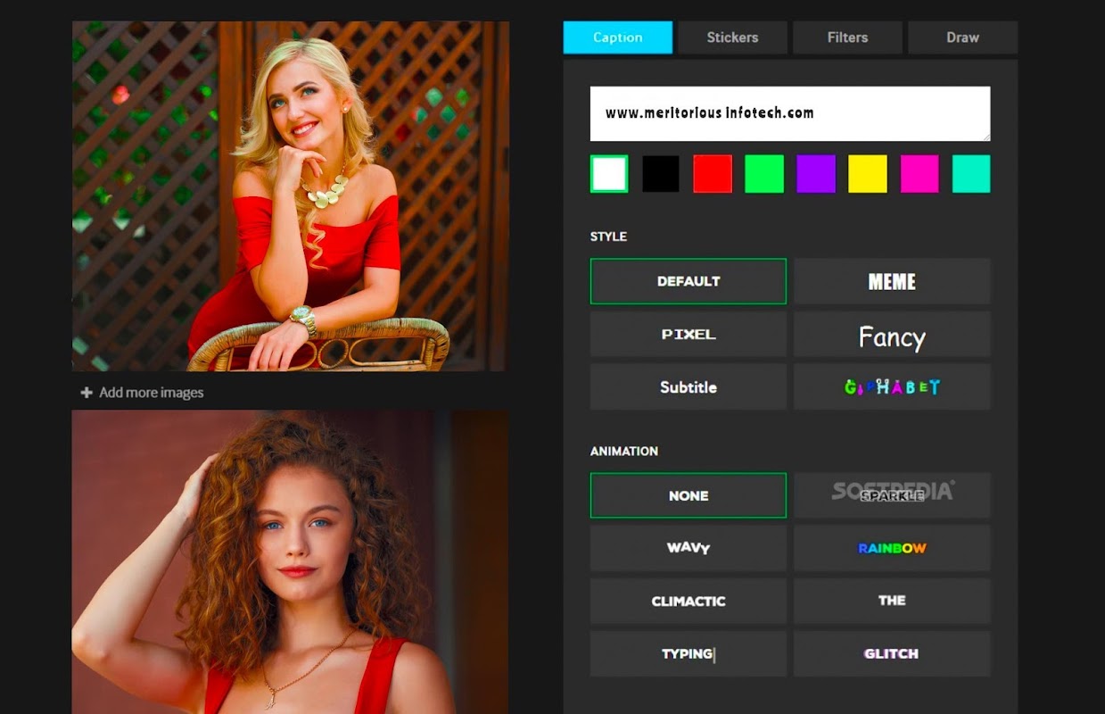1105x714 pixels.
Task: Select the CLIMACTIC animation
Action: pos(689,601)
